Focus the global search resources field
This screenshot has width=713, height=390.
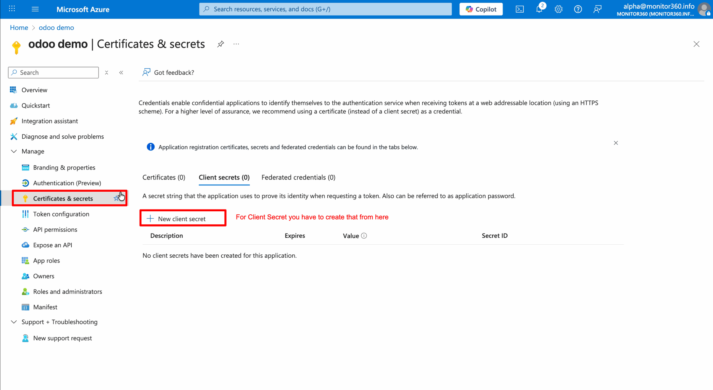click(x=325, y=9)
